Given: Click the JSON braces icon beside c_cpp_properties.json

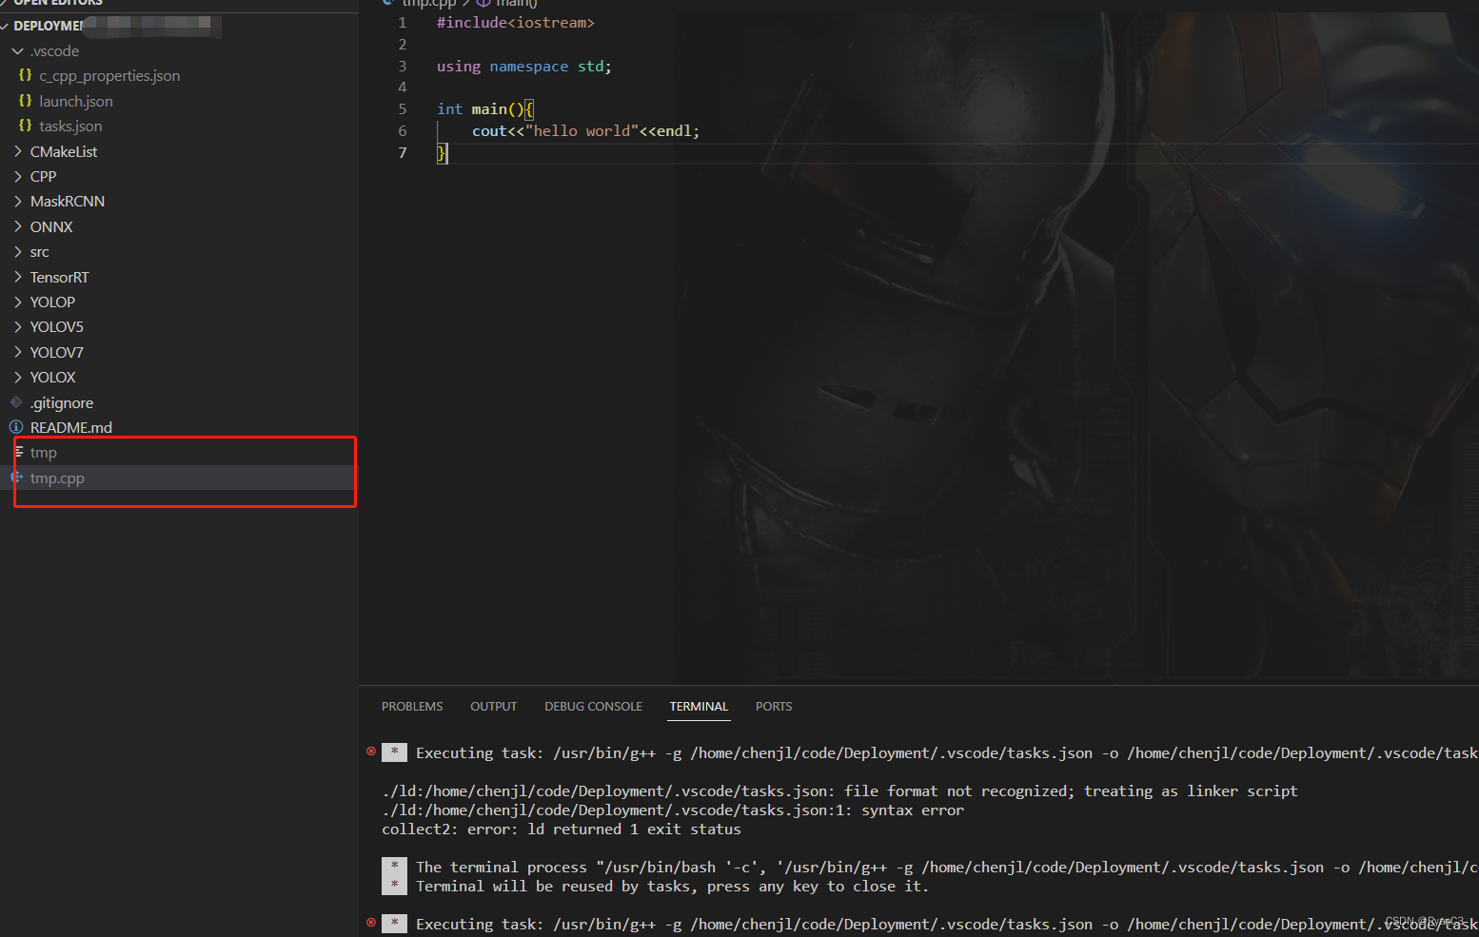Looking at the screenshot, I should tap(26, 75).
